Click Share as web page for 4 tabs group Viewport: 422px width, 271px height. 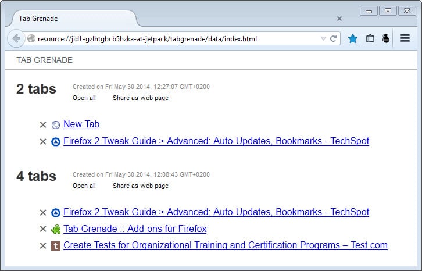(x=141, y=186)
